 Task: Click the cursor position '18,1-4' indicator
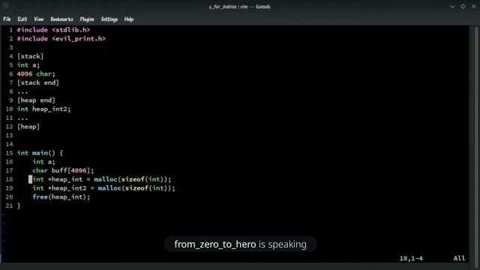click(411, 258)
